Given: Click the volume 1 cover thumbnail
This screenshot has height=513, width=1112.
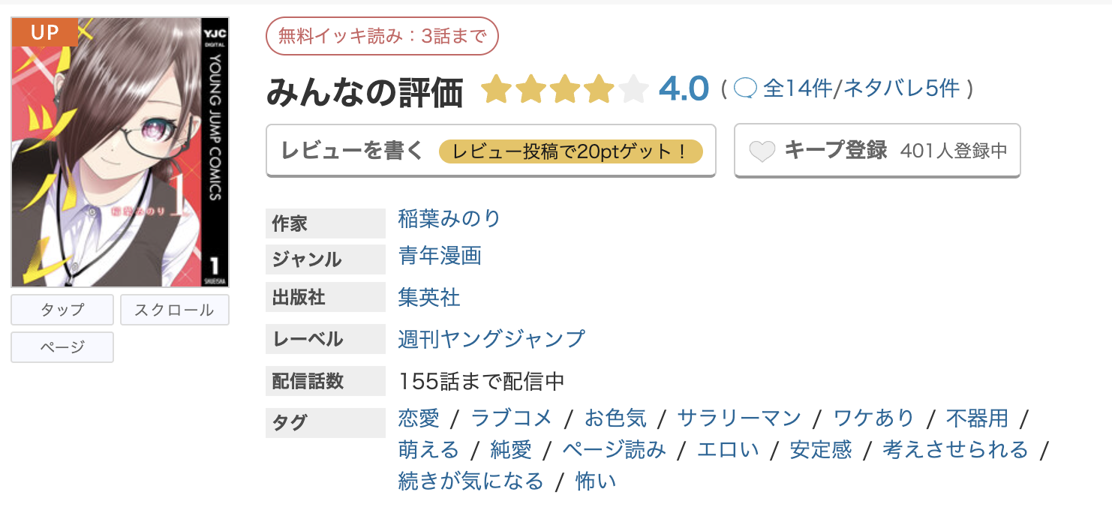Looking at the screenshot, I should point(121,150).
